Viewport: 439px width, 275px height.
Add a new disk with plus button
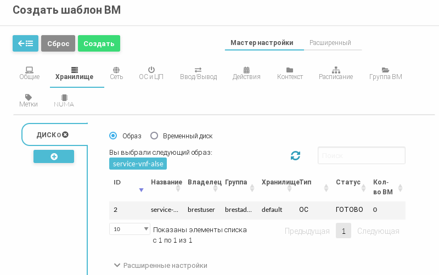click(54, 156)
